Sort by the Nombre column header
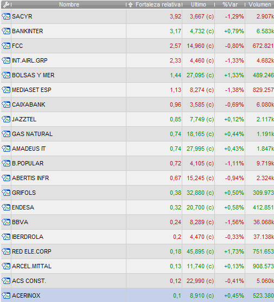Image resolution: width=274 pixels, height=302 pixels. (x=69, y=4)
